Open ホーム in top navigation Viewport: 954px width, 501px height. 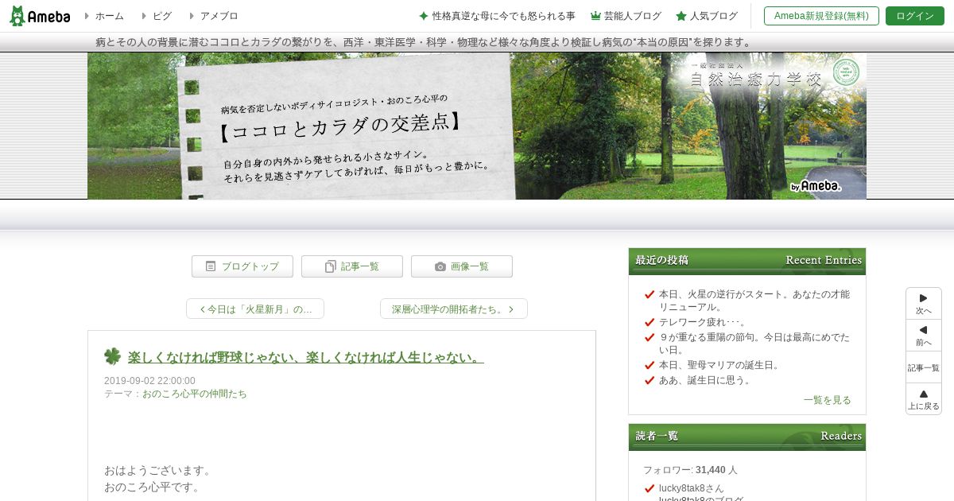[x=109, y=16]
